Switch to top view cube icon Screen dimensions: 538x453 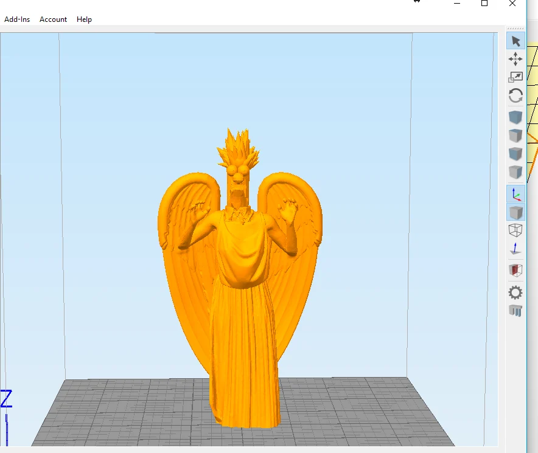515,136
